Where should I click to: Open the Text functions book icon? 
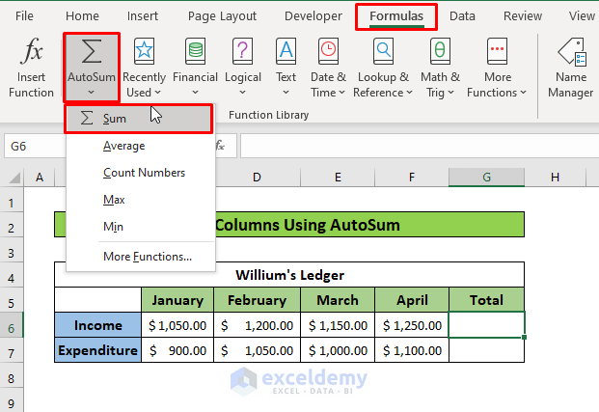coord(286,51)
